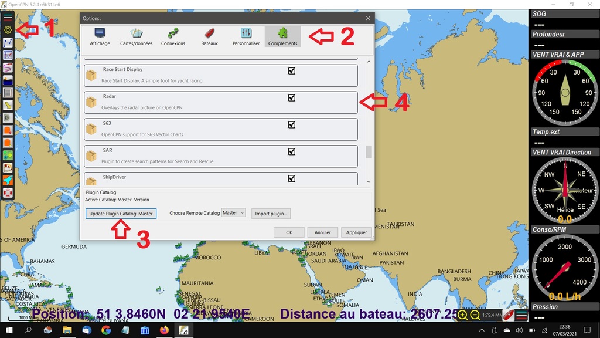Open the taskbar volume control
This screenshot has width=600, height=338.
tap(519, 330)
